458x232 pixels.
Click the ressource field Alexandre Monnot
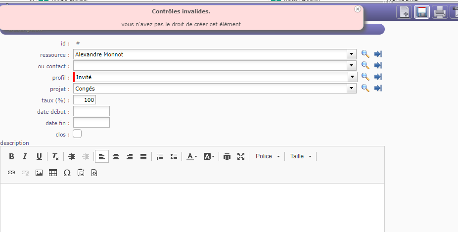coord(210,54)
